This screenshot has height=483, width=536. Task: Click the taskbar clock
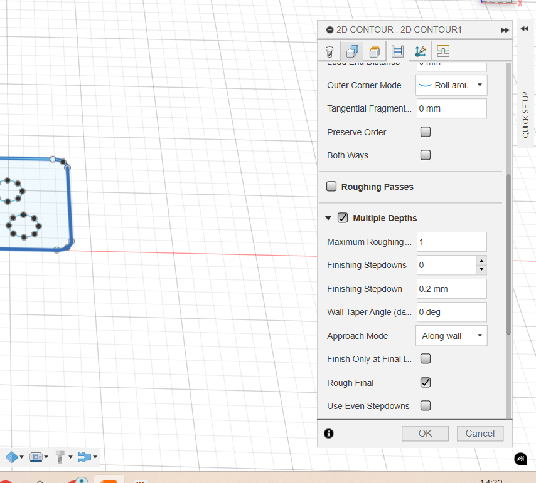pos(491,481)
